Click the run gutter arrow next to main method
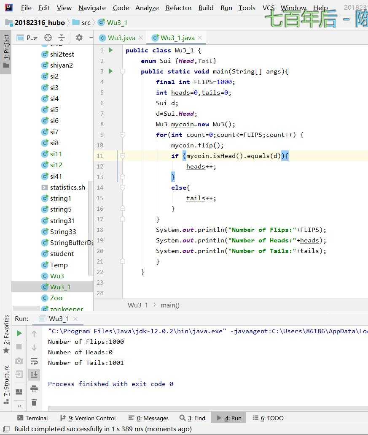 click(111, 71)
